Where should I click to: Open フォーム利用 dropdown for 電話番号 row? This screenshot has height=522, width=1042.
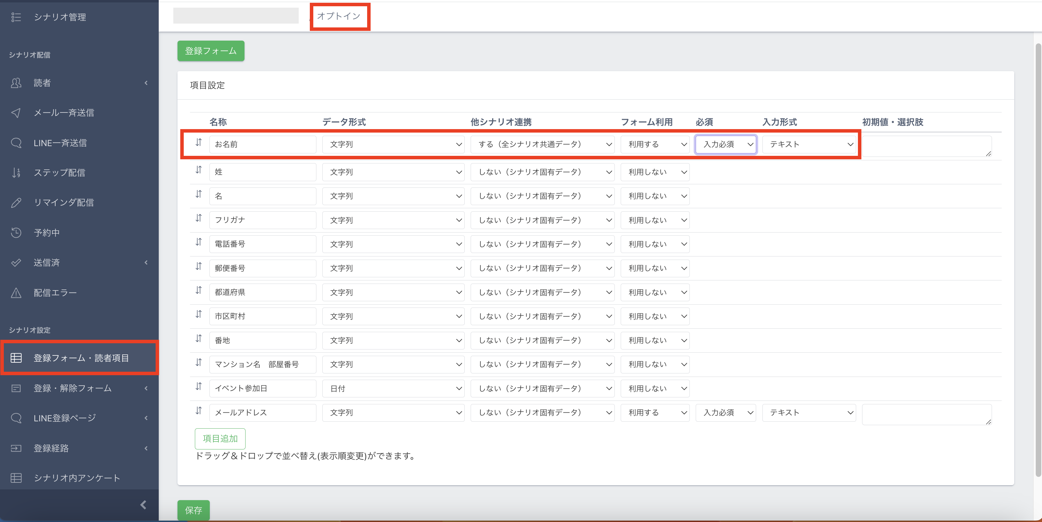click(x=654, y=244)
